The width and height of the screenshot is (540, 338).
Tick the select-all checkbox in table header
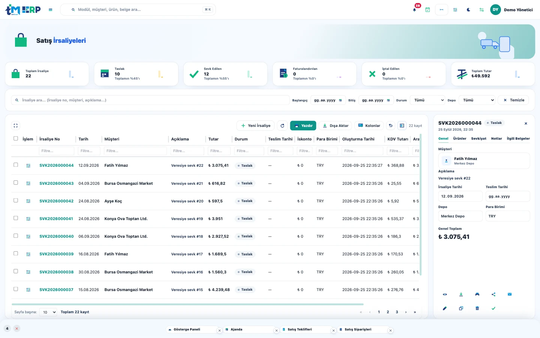[x=16, y=139]
